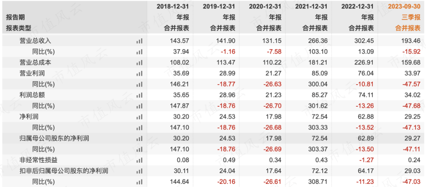
Task: Show chart for 利润总额 row
Action: point(139,95)
